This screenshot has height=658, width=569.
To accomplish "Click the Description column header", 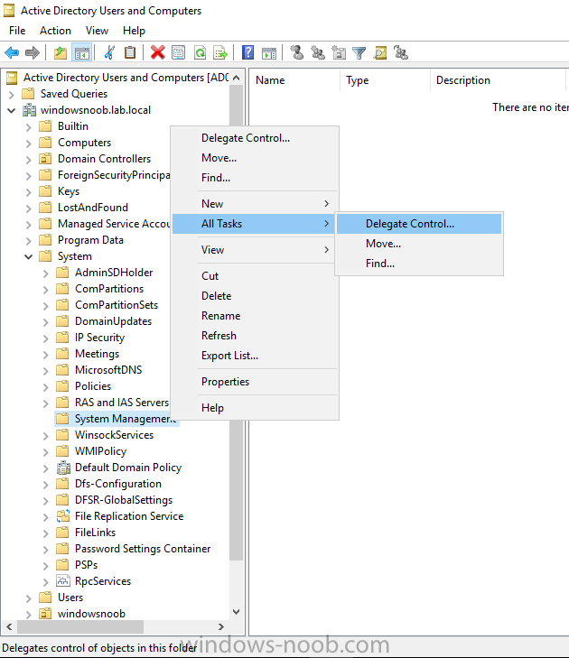I will point(498,80).
